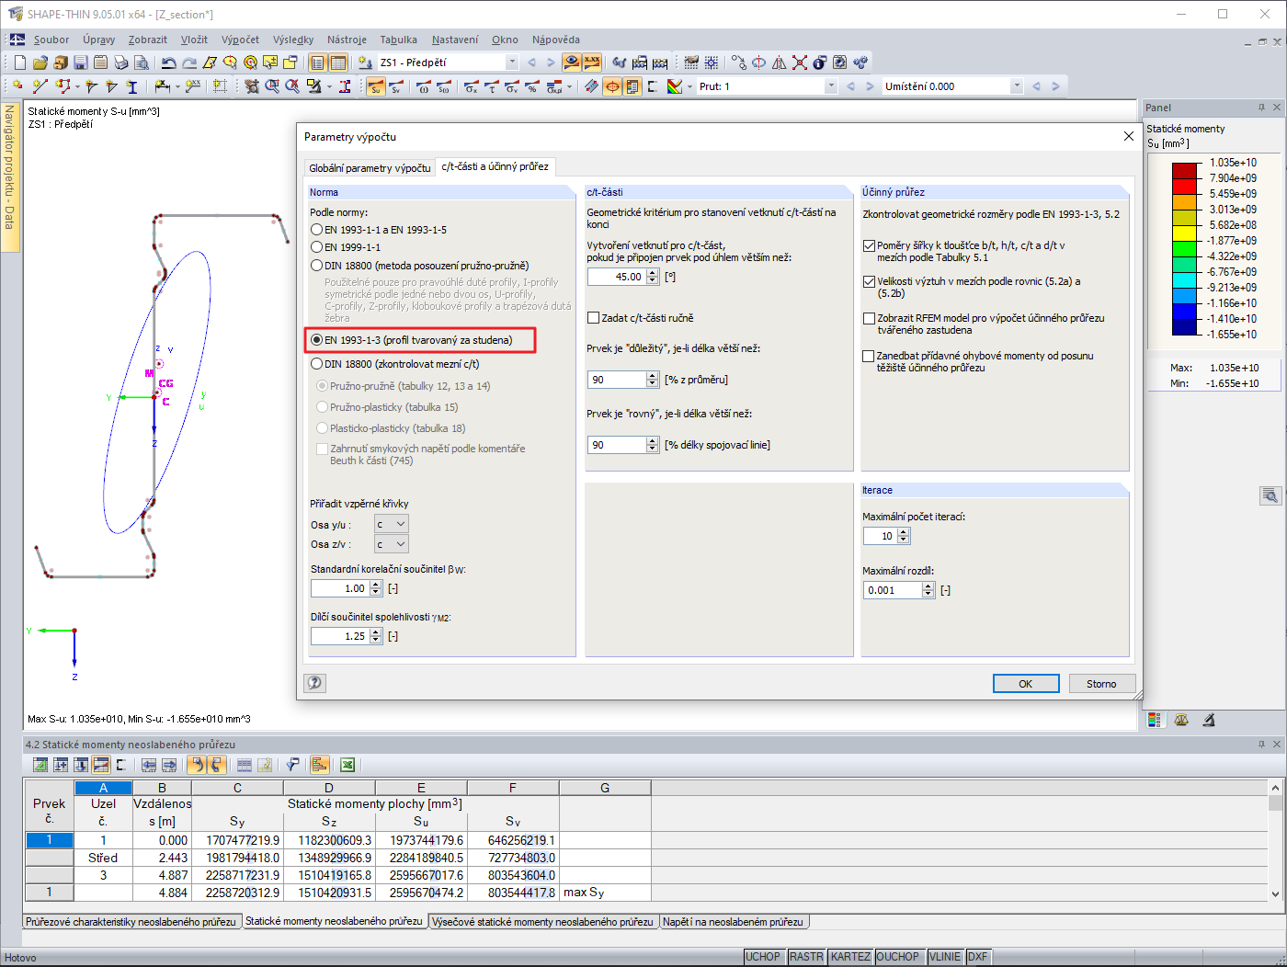Open the Soubor menu
Viewport: 1287px width, 967px height.
[x=51, y=40]
